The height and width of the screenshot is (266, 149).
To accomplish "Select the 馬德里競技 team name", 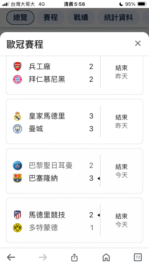I will [x=47, y=215].
